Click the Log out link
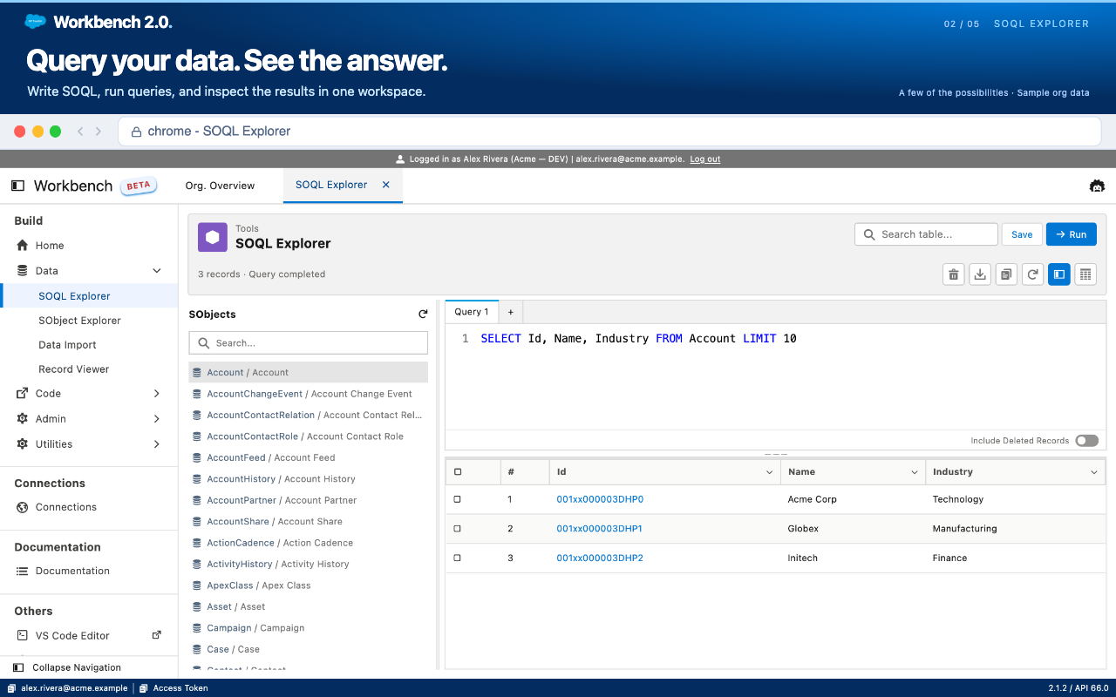Image resolution: width=1116 pixels, height=697 pixels. click(705, 159)
